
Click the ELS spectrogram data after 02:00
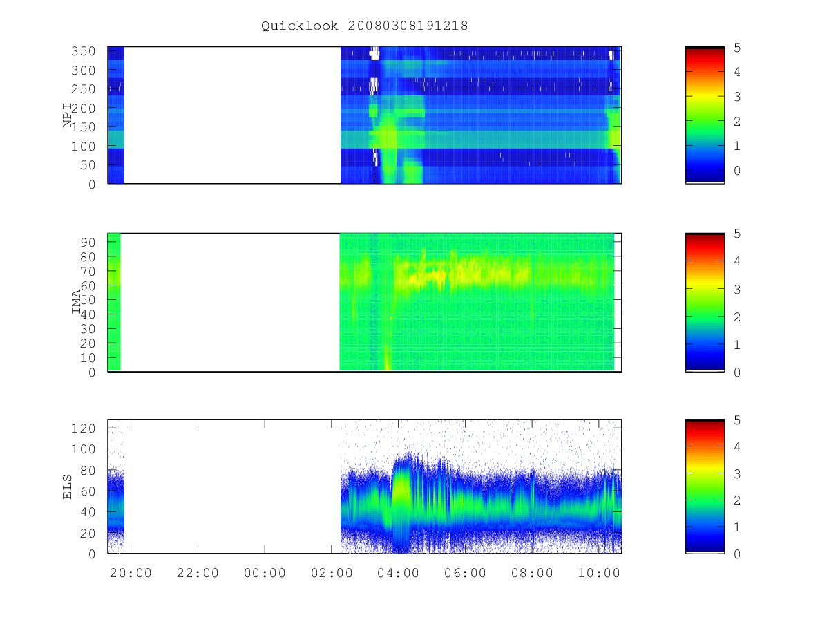click(481, 487)
